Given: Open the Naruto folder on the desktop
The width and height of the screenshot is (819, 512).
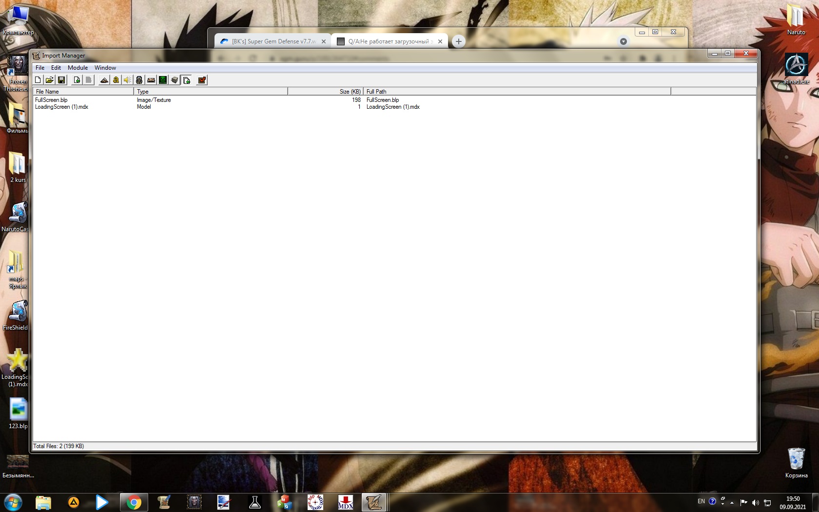Looking at the screenshot, I should [796, 20].
